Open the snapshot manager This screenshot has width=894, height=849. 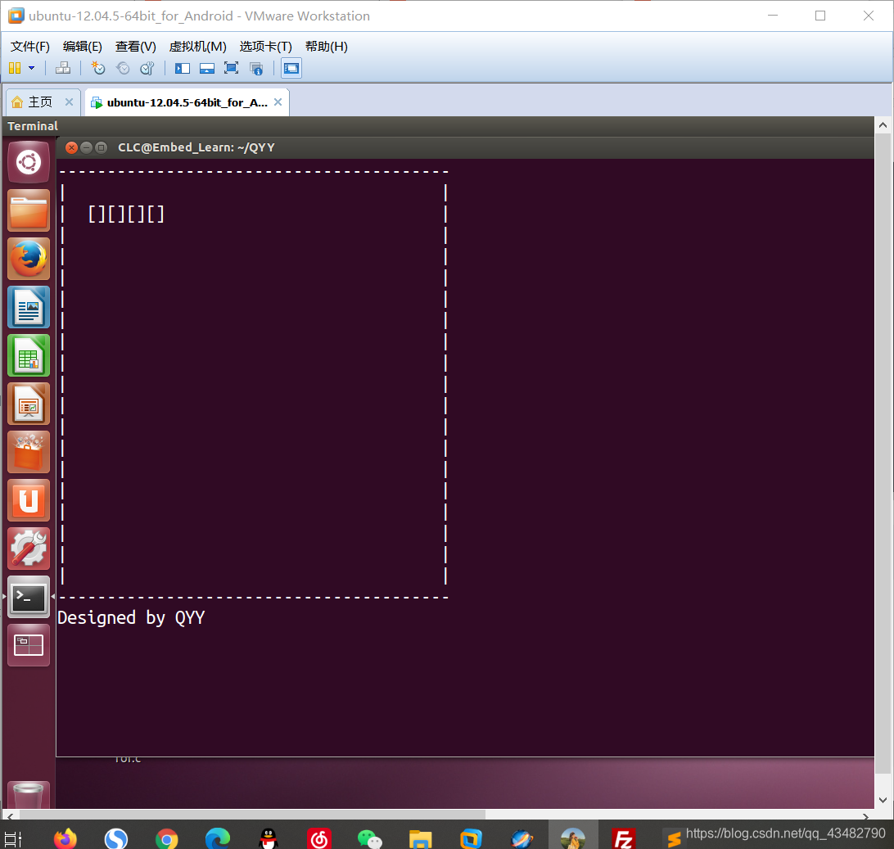[x=147, y=69]
